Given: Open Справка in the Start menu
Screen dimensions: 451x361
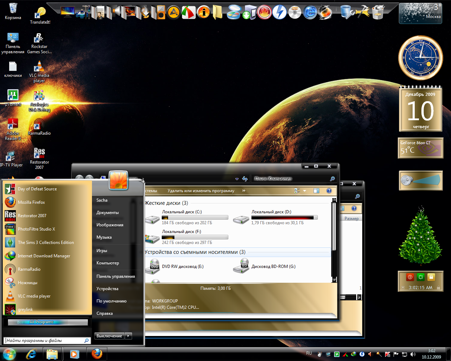Looking at the screenshot, I should [105, 313].
